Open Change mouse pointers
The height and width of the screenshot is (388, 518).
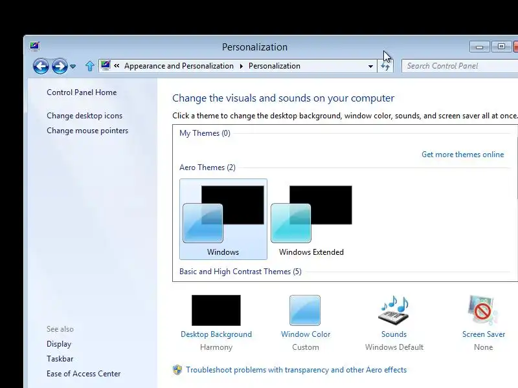point(87,131)
